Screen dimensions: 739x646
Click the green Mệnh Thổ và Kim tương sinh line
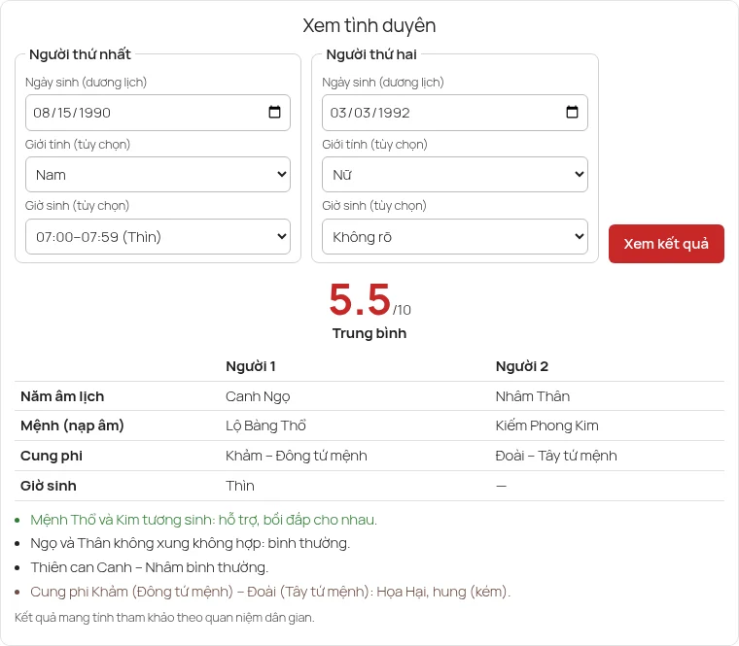click(x=203, y=520)
